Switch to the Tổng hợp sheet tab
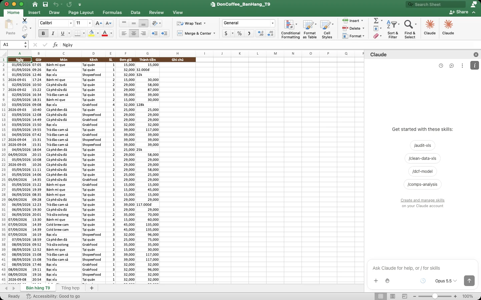This screenshot has height=300, width=481. pyautogui.click(x=70, y=288)
